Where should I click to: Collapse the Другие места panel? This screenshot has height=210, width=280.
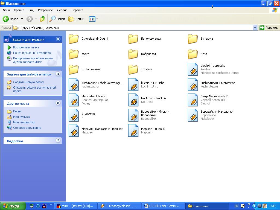[x=58, y=103]
